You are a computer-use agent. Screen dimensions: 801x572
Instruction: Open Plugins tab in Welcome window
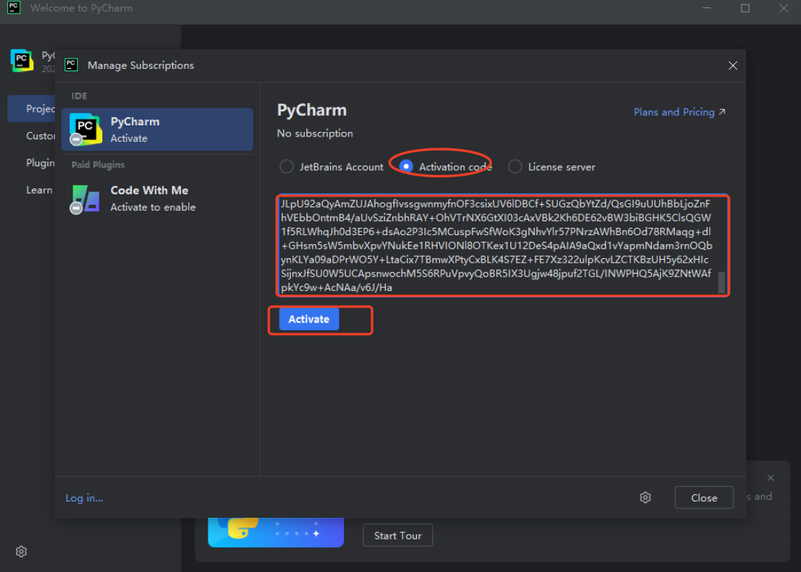(x=40, y=162)
